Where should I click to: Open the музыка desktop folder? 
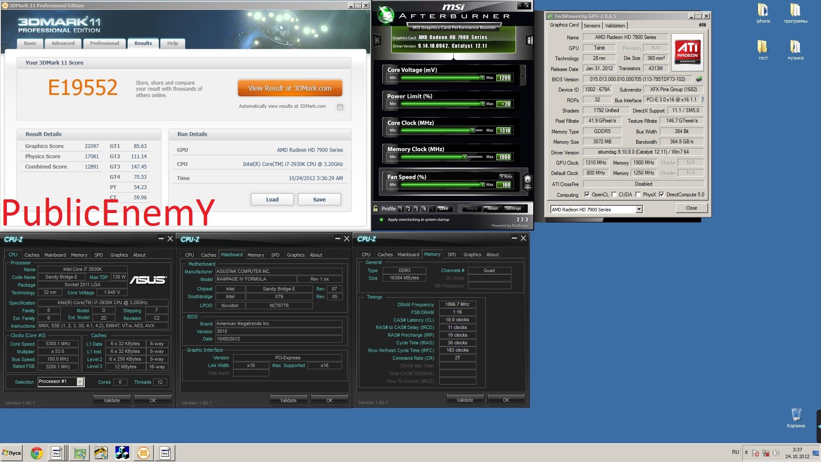coord(795,50)
